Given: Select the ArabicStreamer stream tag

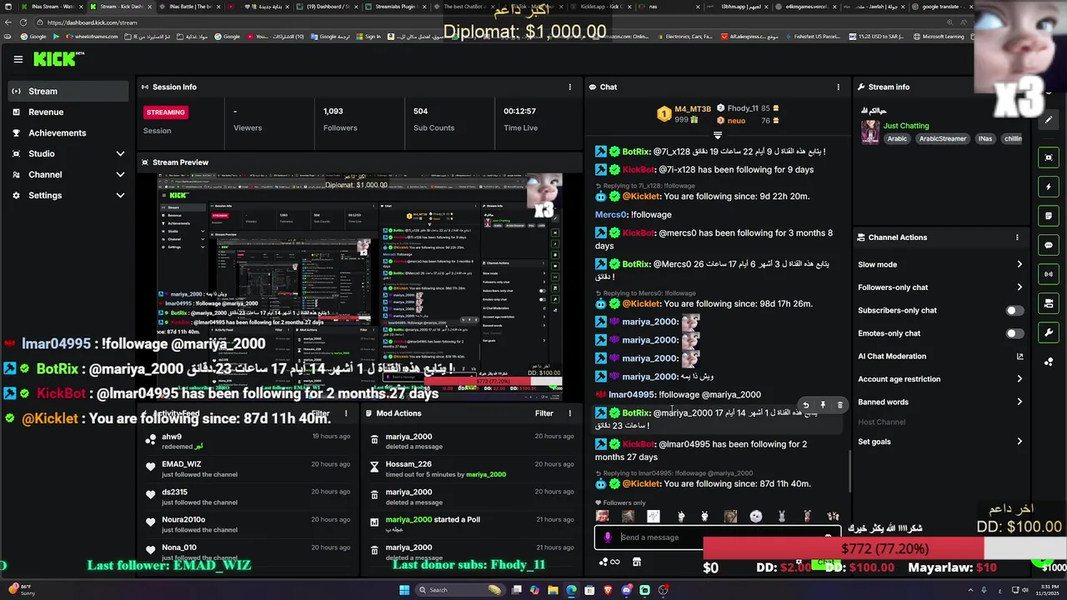Looking at the screenshot, I should (x=943, y=139).
